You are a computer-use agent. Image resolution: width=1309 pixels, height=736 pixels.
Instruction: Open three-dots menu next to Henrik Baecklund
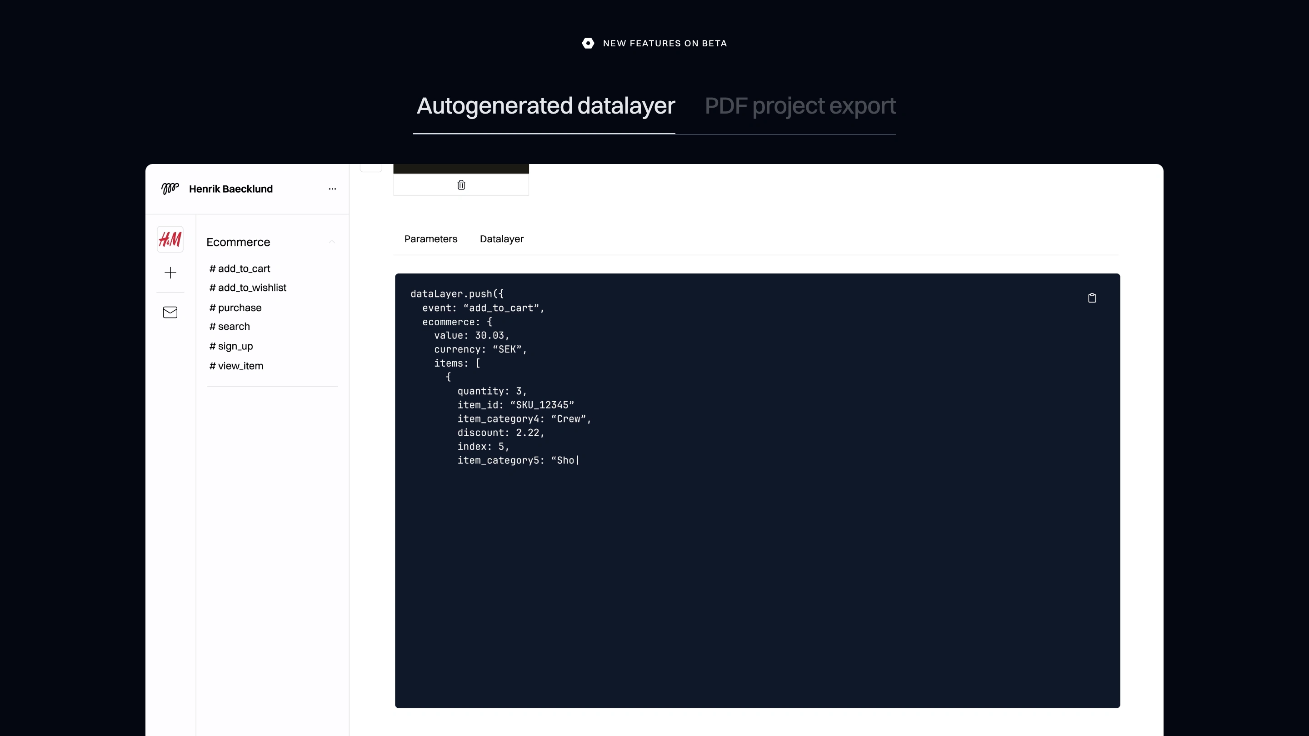click(x=332, y=189)
